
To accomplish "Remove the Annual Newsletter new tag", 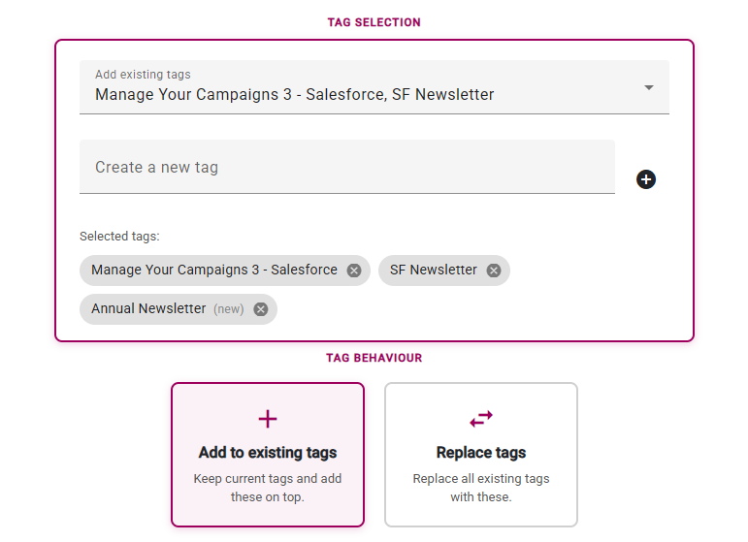I will pyautogui.click(x=260, y=309).
